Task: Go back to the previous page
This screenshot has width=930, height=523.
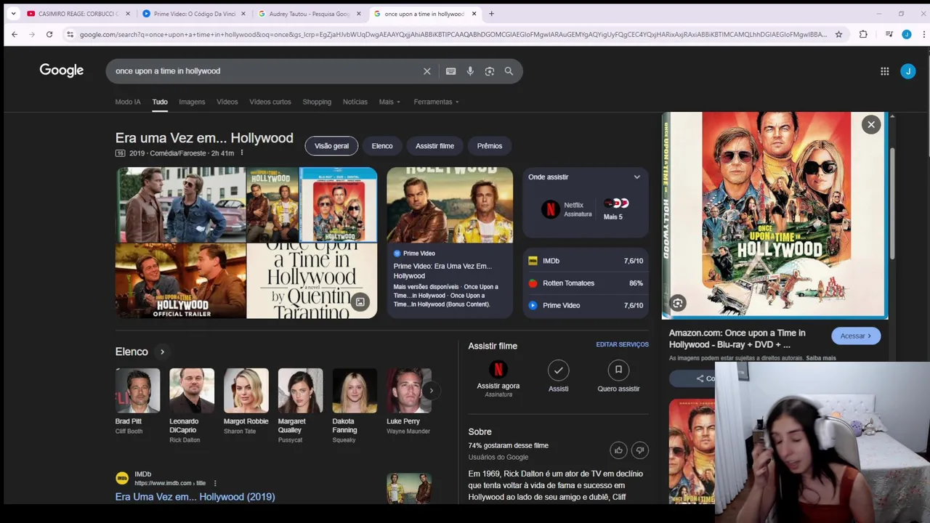Action: point(15,34)
